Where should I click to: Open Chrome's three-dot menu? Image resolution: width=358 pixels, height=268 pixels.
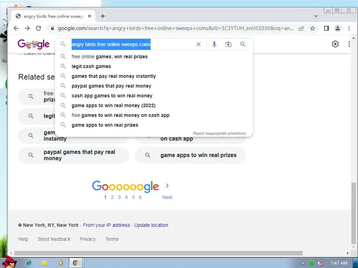(x=349, y=28)
